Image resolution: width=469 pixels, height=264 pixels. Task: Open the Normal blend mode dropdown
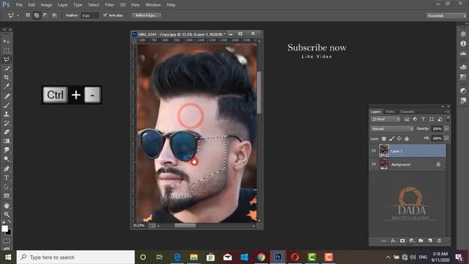(x=392, y=129)
